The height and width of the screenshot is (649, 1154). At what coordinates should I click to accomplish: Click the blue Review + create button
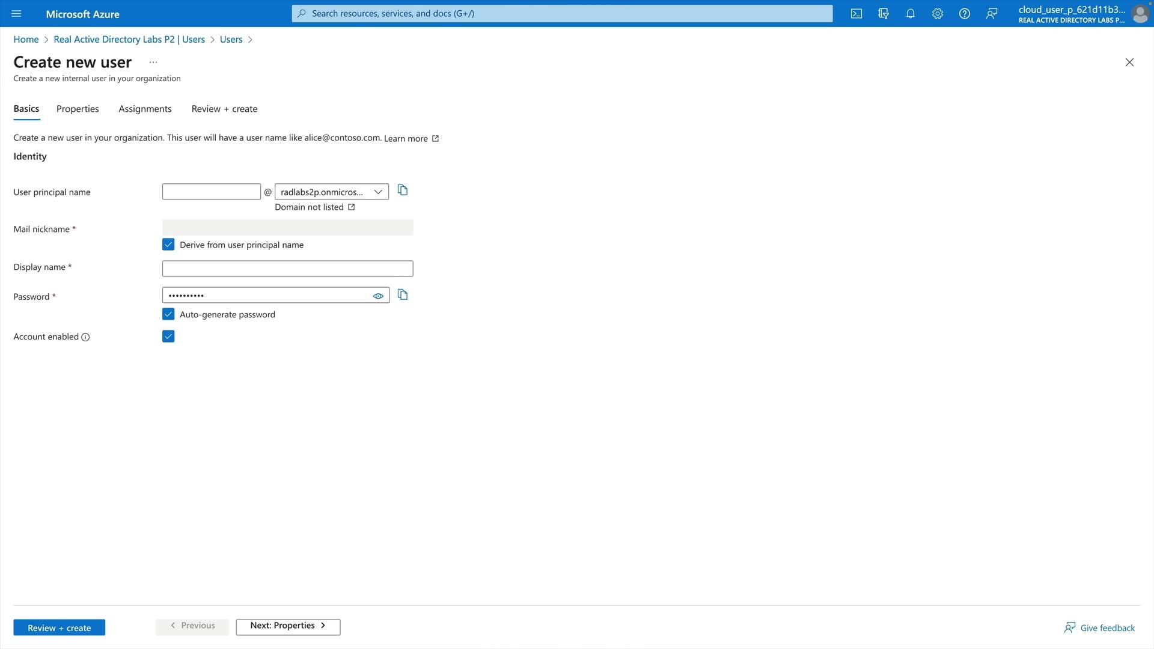[60, 627]
